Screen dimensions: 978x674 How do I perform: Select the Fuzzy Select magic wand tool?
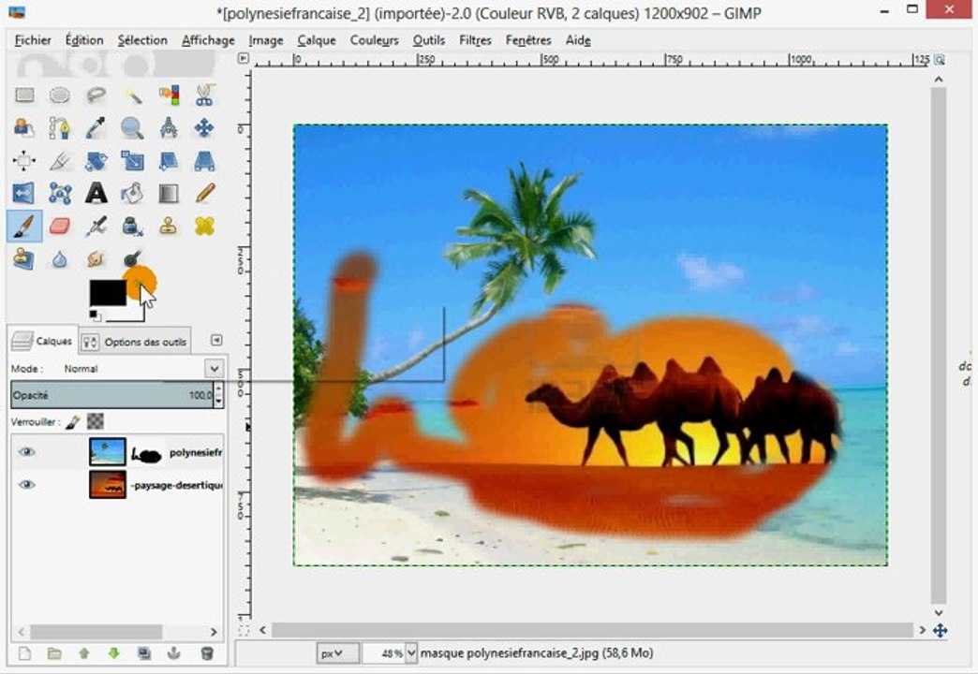(132, 95)
